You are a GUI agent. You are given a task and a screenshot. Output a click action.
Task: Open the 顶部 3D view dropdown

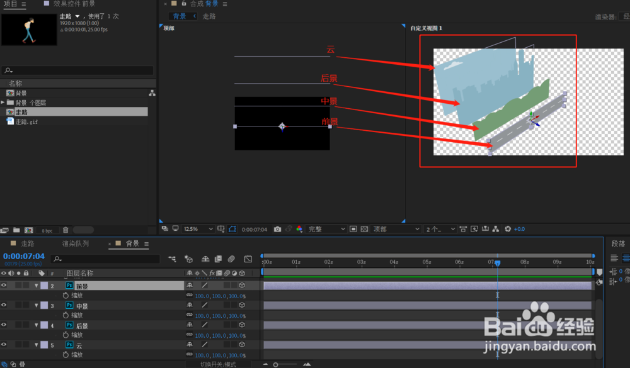pyautogui.click(x=396, y=229)
